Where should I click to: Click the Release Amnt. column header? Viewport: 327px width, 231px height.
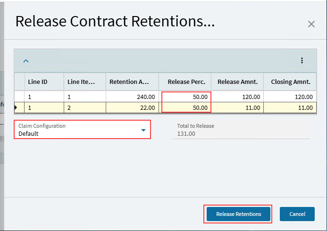click(x=237, y=82)
